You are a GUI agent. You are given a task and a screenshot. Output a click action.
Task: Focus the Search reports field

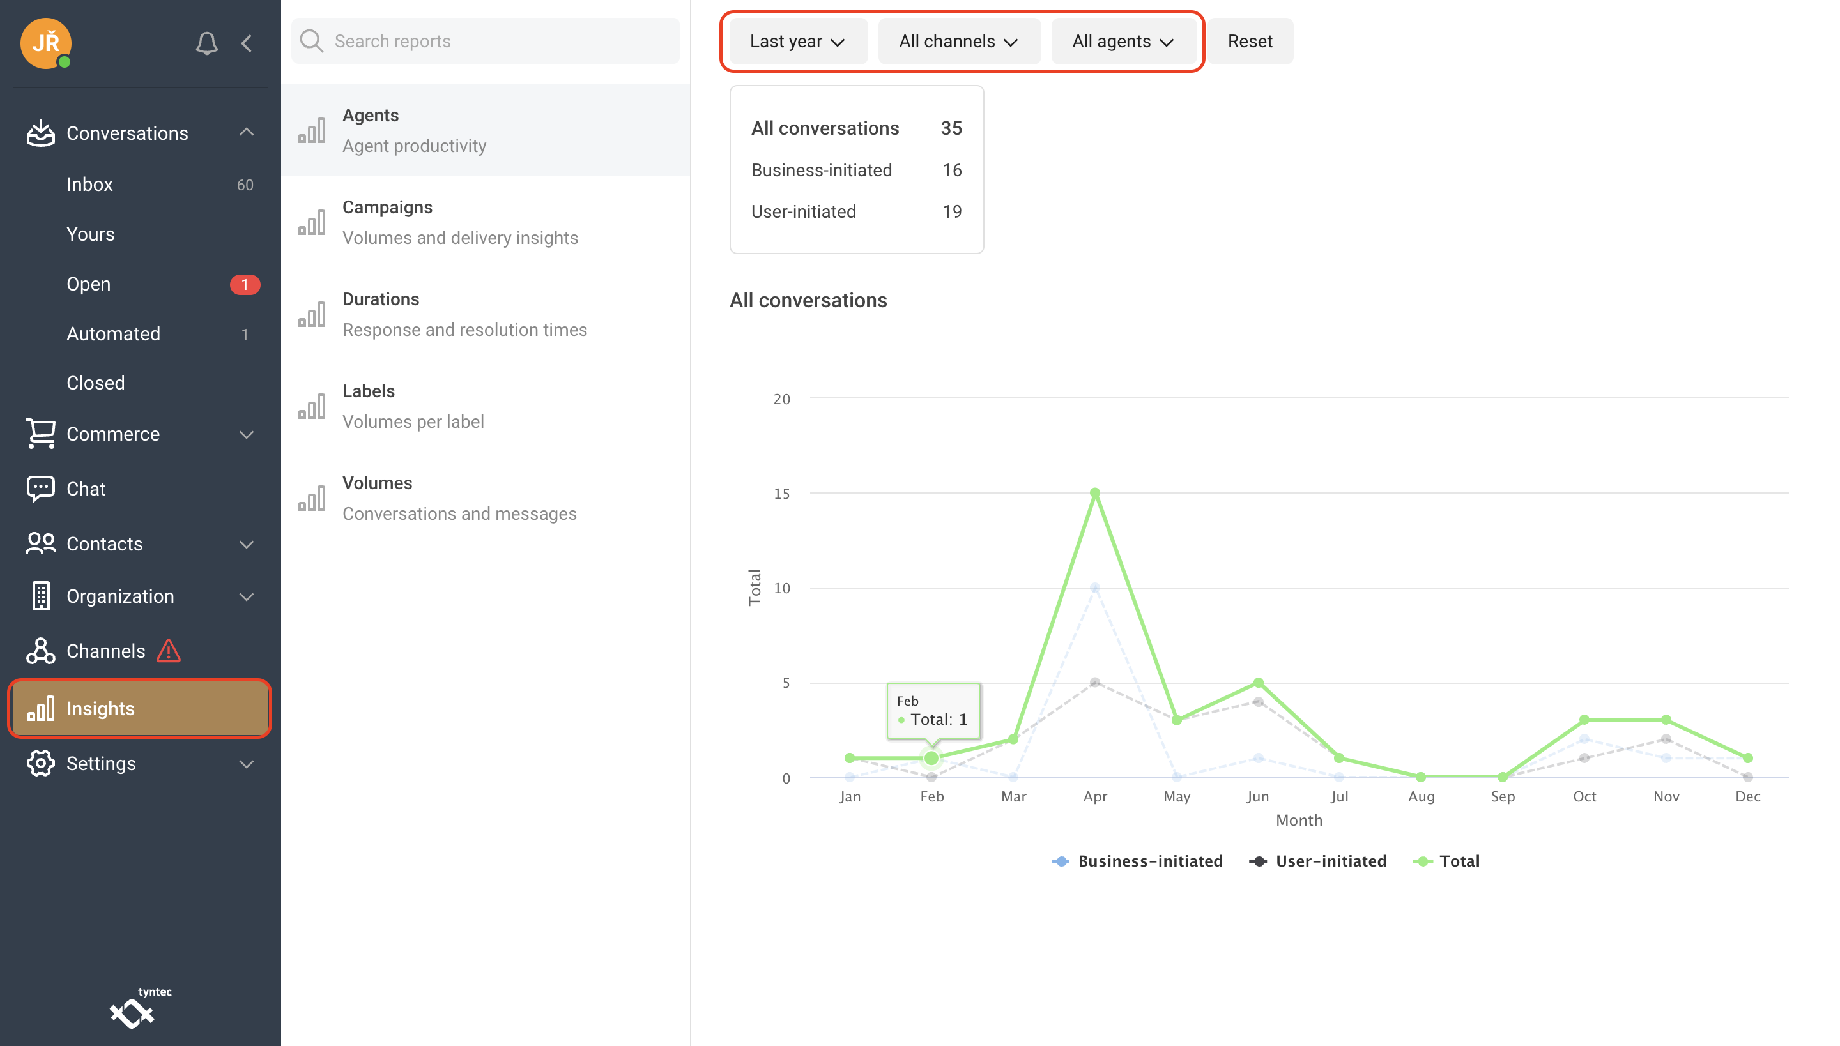tap(496, 41)
